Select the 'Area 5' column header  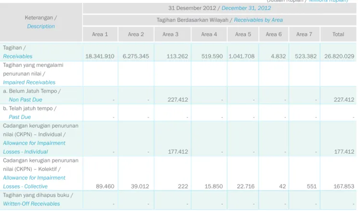[243, 34]
